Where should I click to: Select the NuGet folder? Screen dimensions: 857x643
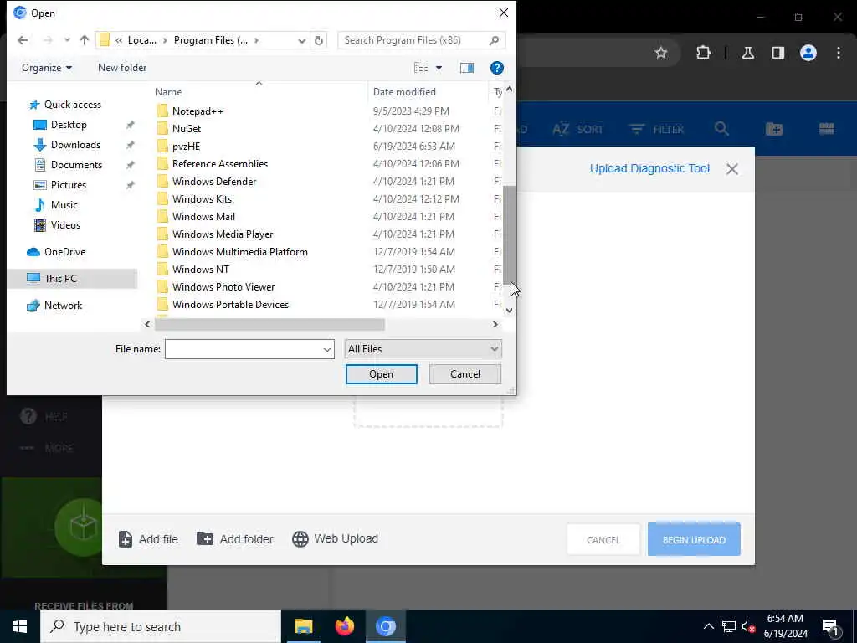[x=187, y=128]
